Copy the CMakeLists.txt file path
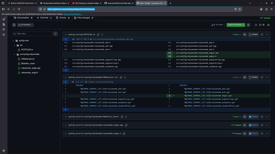The width and height of the screenshot is (275, 154). (121, 77)
